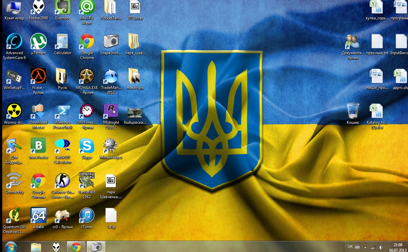Screen dimensions: 408x252
Task: Open the Русік folder
Action: point(63,79)
